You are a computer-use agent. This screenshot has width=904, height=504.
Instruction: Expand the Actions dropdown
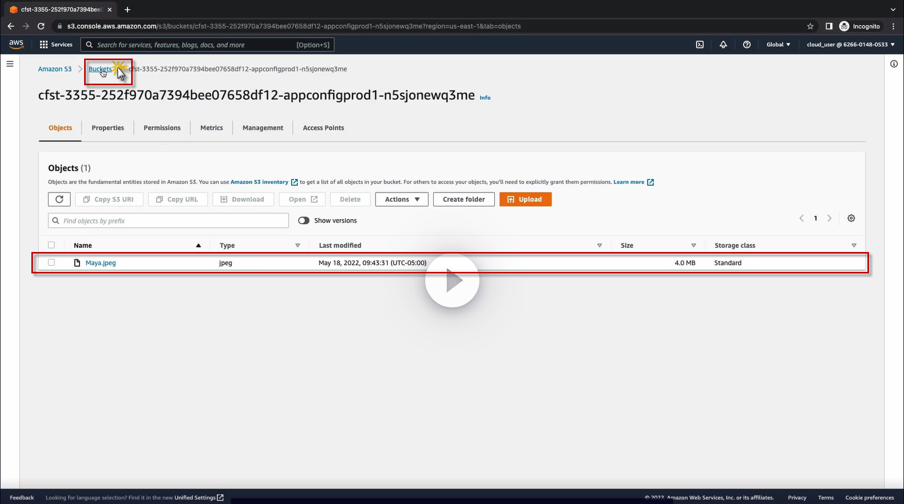402,199
